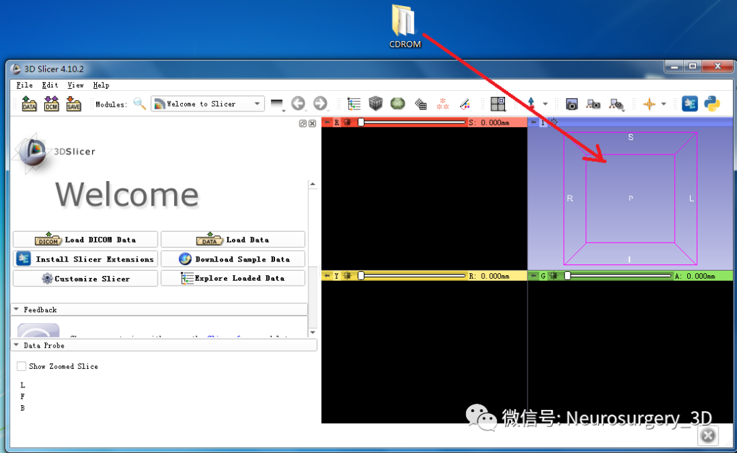Click the 3D view pin icon
Image resolution: width=737 pixels, height=453 pixels.
click(x=534, y=122)
